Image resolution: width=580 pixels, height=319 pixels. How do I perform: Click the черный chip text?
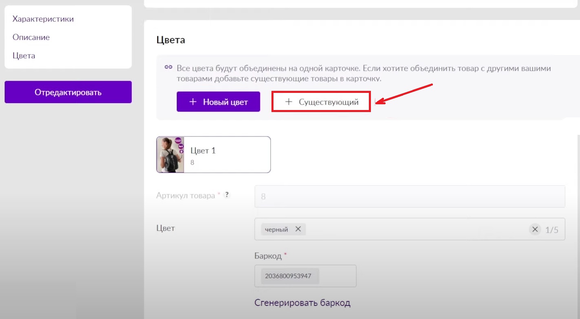tap(276, 229)
